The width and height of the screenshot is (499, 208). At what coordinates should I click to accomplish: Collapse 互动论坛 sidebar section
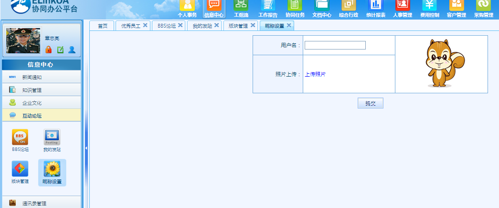coord(42,116)
